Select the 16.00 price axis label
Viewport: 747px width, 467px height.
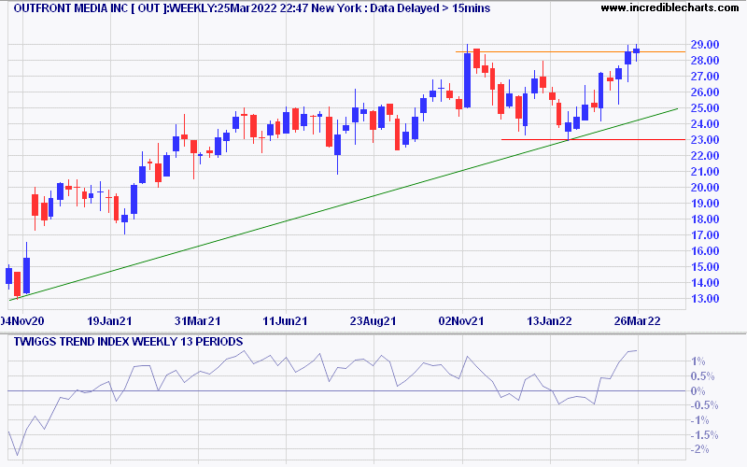pos(705,251)
